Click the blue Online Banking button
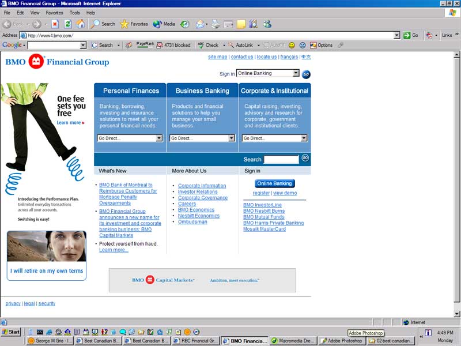Screen dimensions: 461x346 [274, 183]
